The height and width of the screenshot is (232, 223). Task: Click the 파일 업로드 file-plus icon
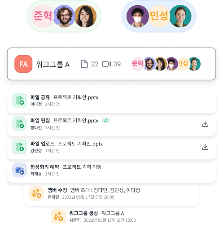(x=20, y=147)
